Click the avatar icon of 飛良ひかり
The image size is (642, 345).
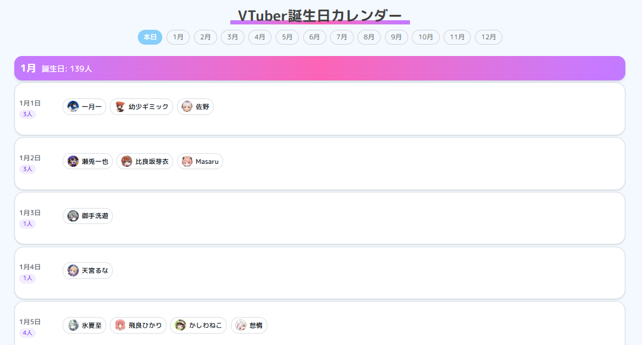coord(120,325)
